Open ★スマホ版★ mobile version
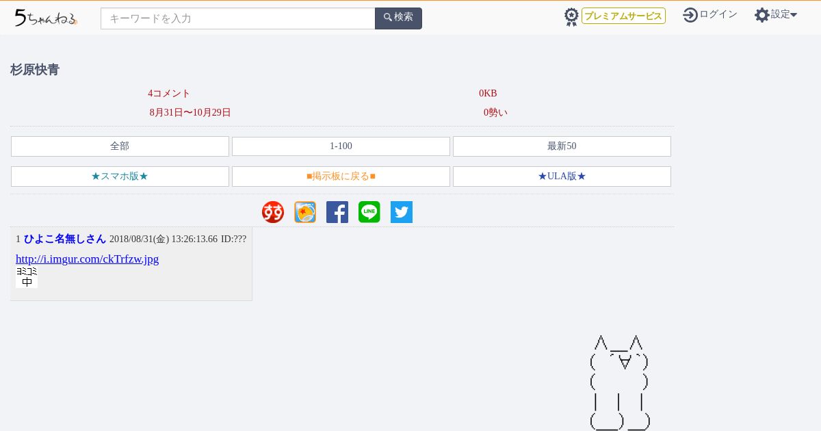This screenshot has width=821, height=431. pyautogui.click(x=120, y=177)
